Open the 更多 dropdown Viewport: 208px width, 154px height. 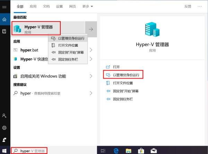pyautogui.click(x=88, y=6)
